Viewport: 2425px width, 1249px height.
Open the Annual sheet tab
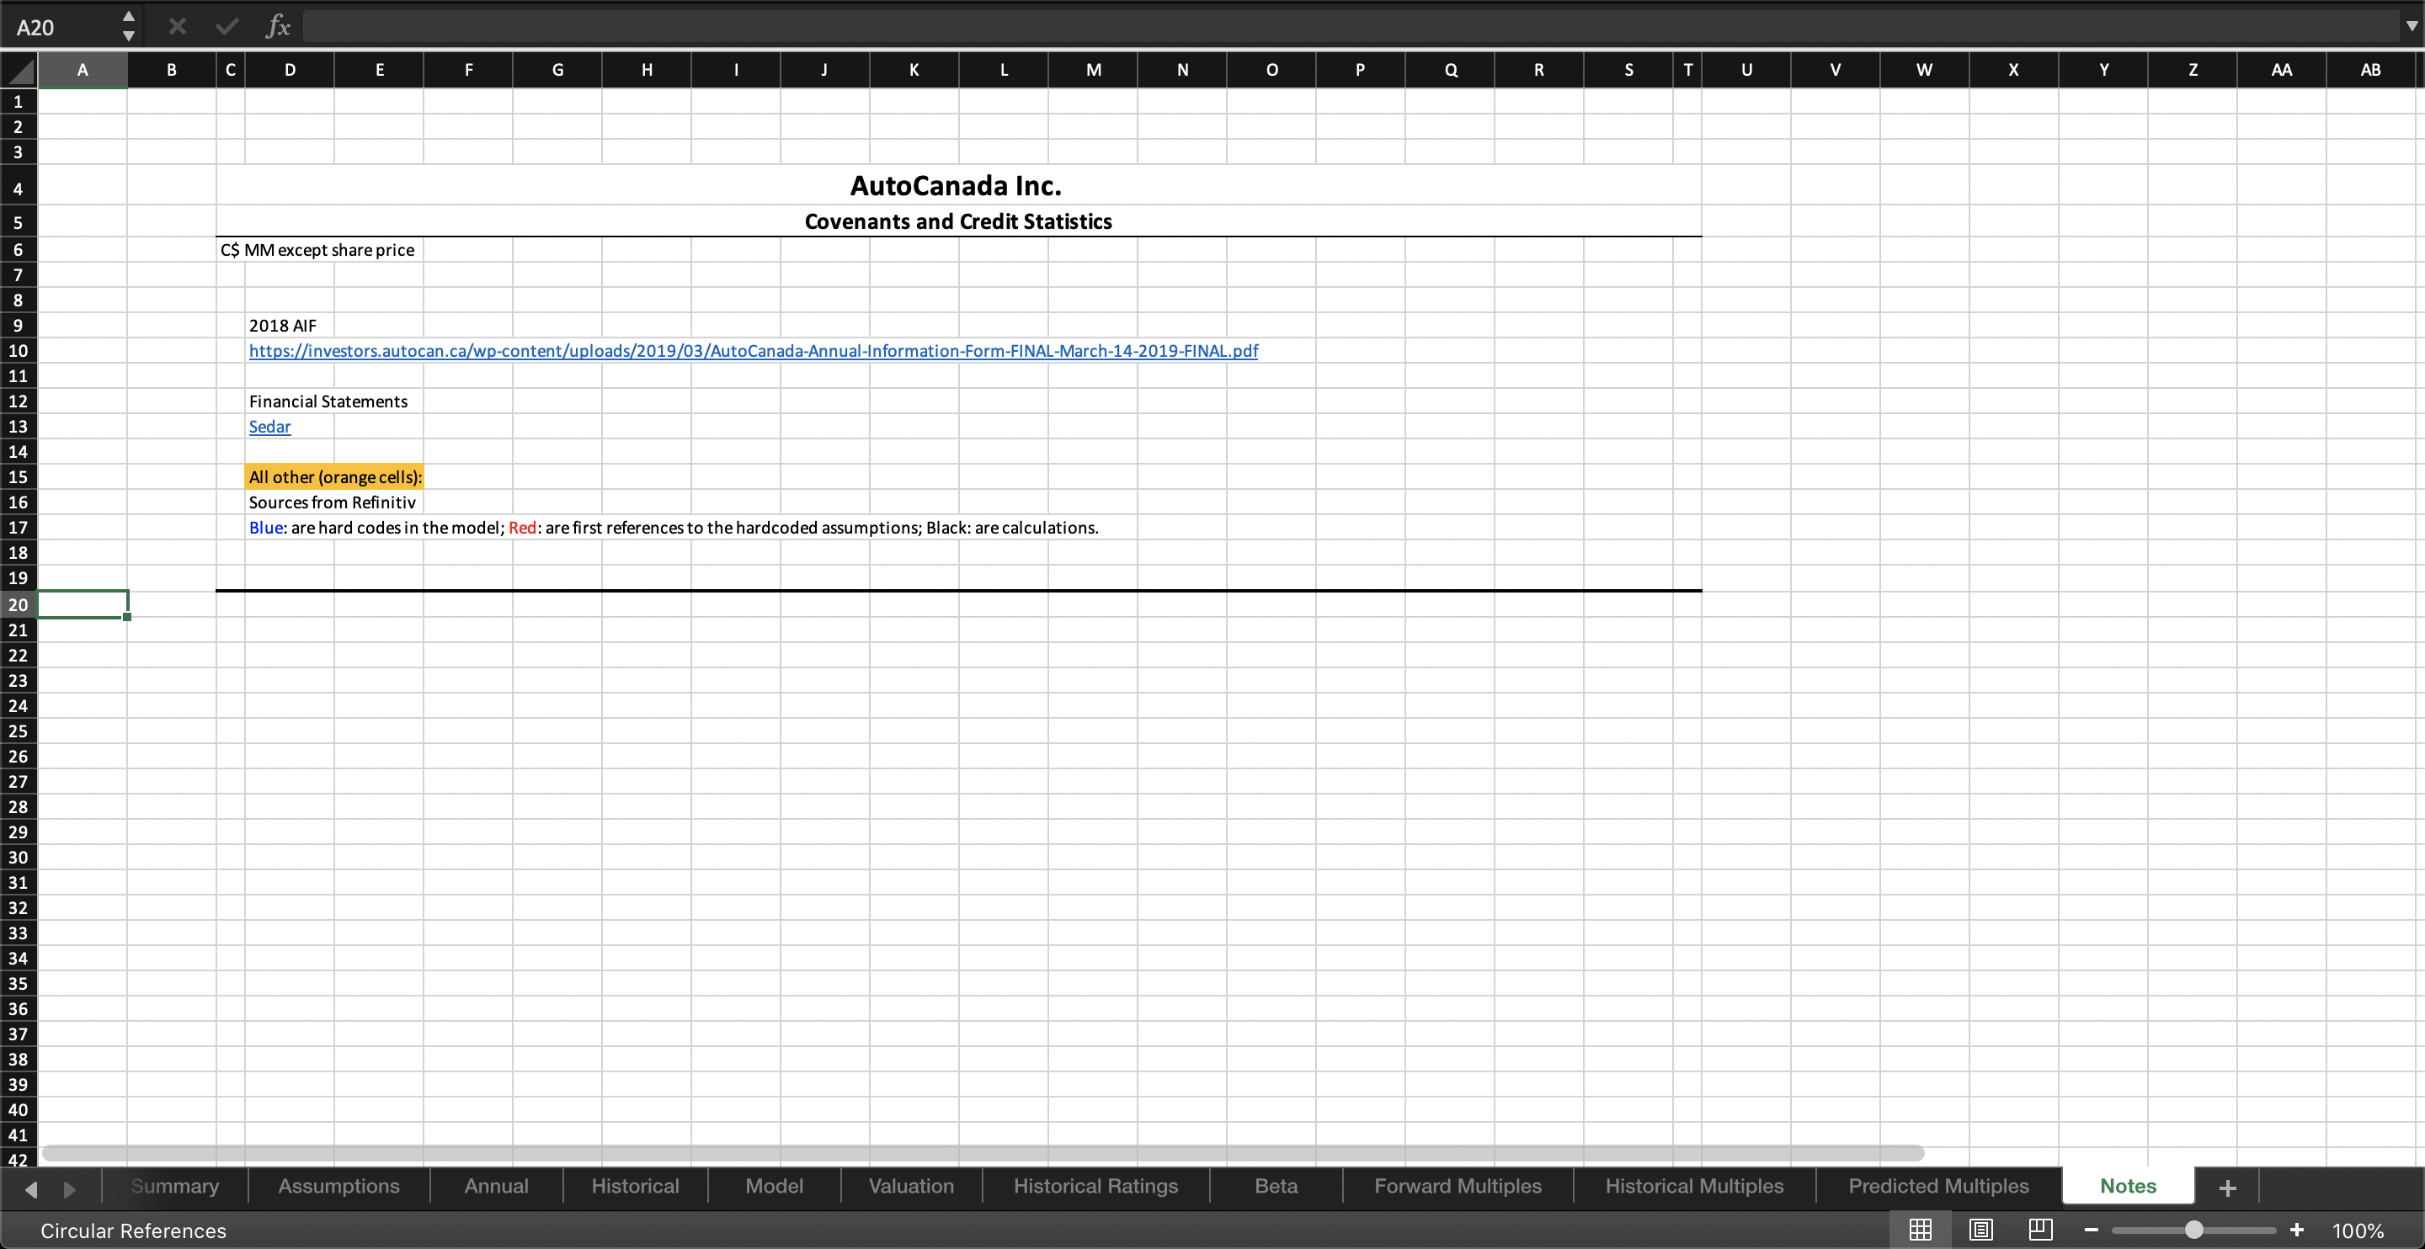click(x=496, y=1186)
